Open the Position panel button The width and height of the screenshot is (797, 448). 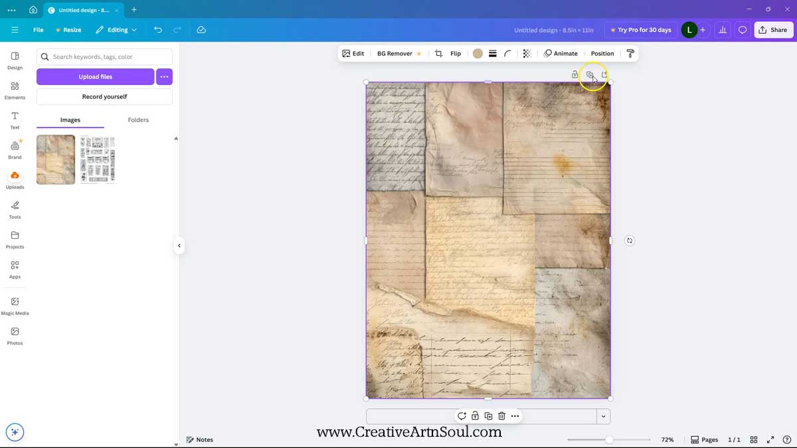(602, 54)
